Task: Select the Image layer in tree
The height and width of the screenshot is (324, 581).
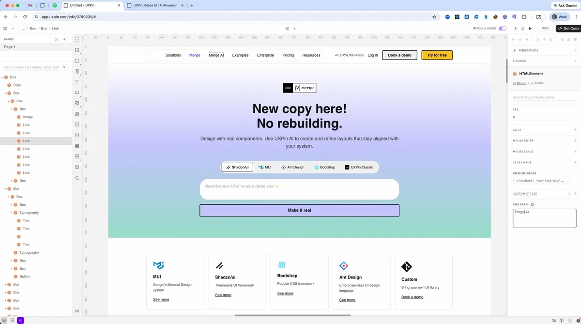Action: [x=28, y=117]
